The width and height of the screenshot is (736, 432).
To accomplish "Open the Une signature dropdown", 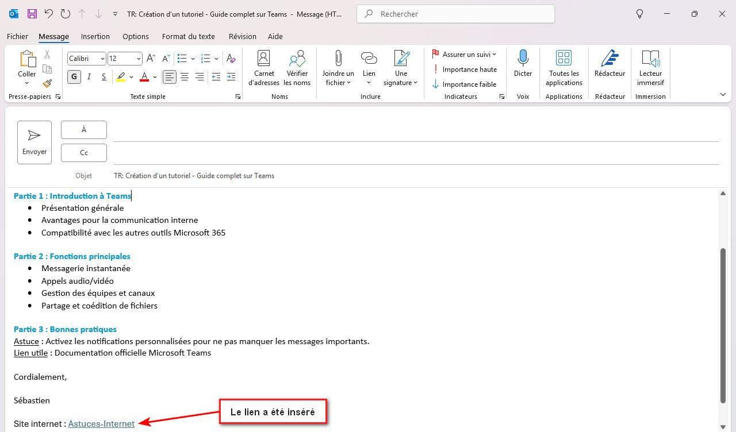I will point(401,68).
